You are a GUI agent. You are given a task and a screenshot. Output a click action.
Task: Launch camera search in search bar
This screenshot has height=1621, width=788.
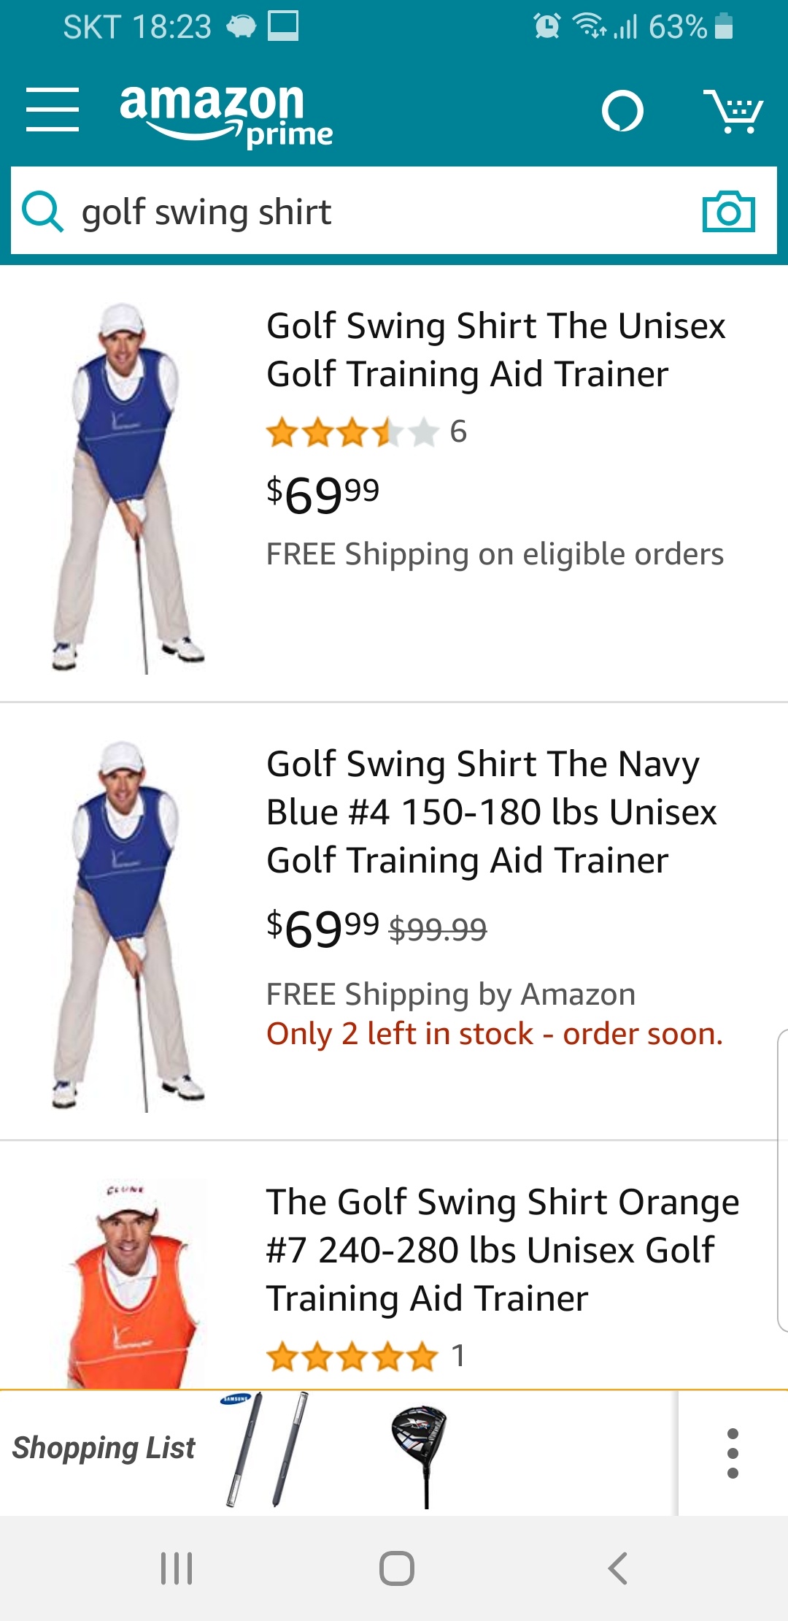[x=728, y=212]
